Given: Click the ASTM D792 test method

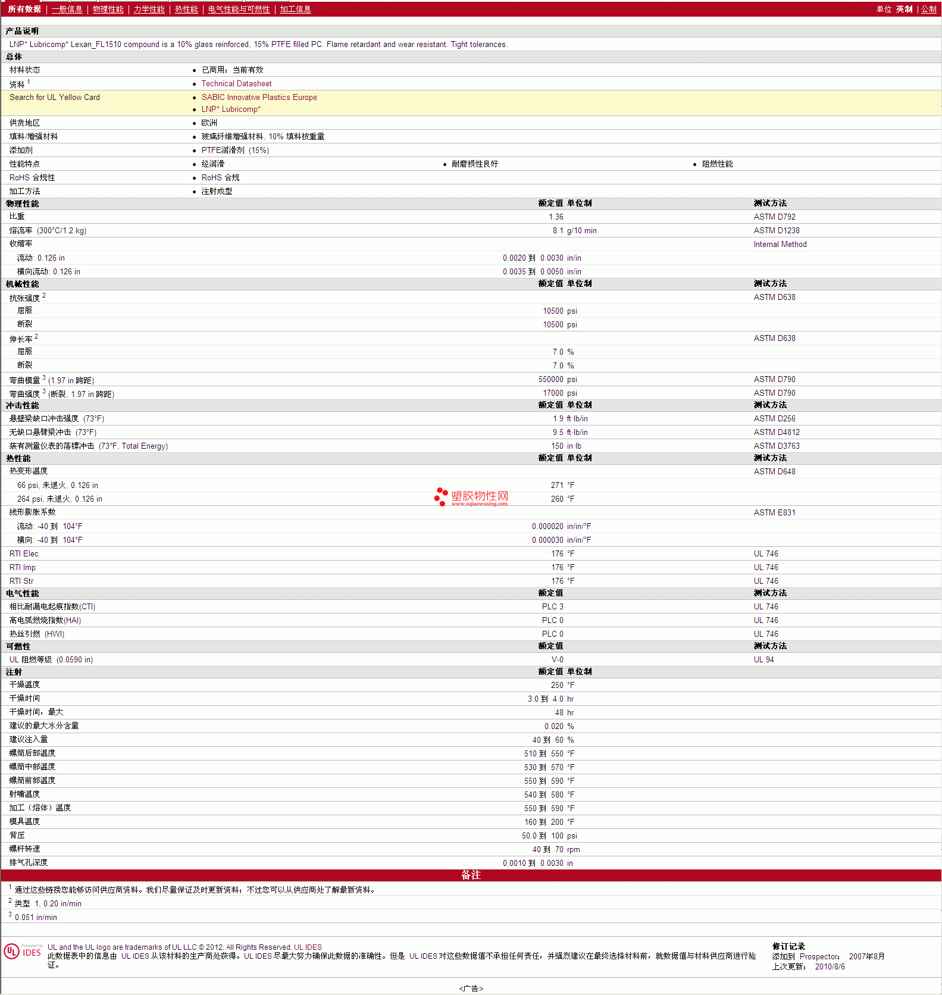Looking at the screenshot, I should [774, 217].
